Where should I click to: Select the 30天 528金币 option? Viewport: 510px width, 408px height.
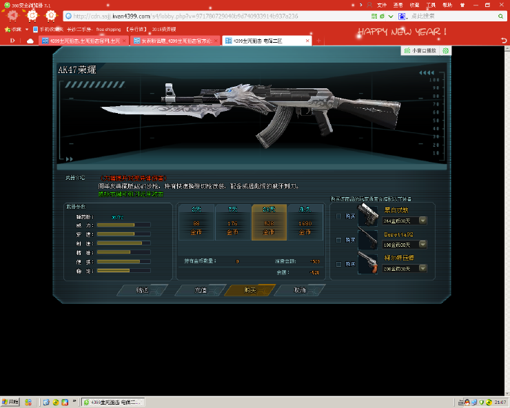click(269, 222)
